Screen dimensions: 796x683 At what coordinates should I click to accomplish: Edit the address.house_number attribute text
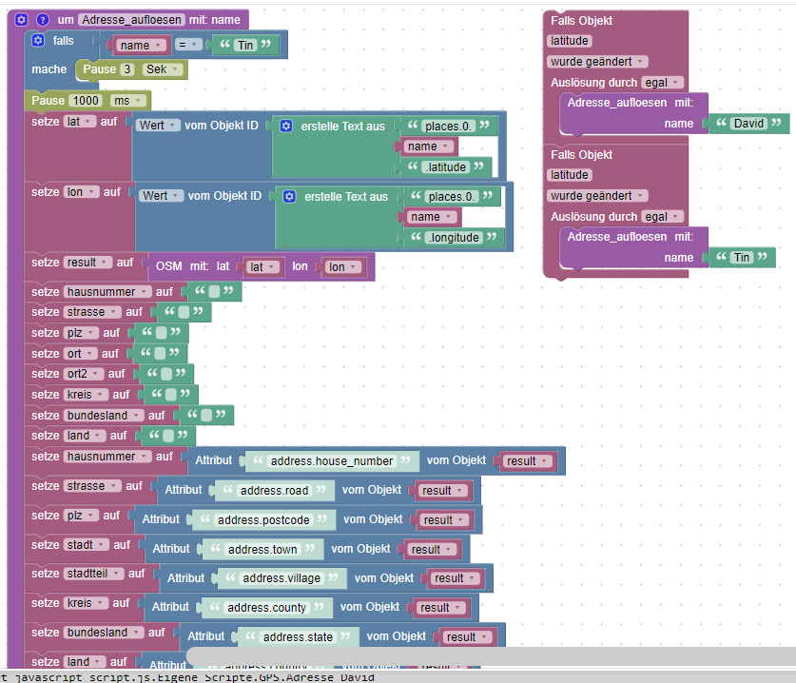coord(332,461)
